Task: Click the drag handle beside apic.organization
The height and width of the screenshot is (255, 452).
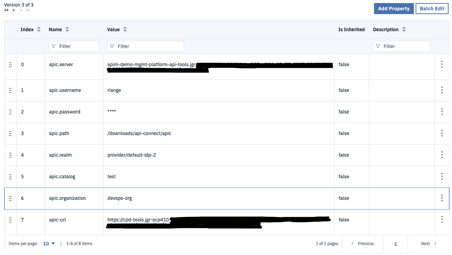Action: [11, 198]
